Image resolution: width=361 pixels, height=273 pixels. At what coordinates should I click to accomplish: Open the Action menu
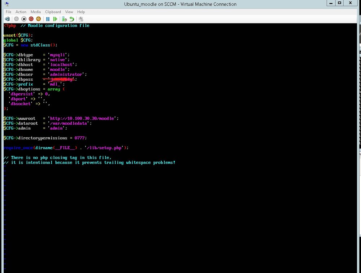21,12
